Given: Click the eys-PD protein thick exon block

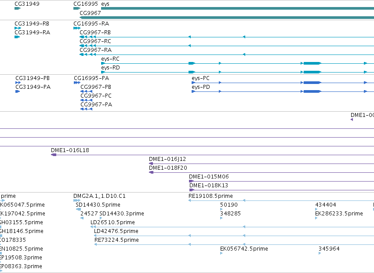Looking at the screenshot, I should (312, 91).
